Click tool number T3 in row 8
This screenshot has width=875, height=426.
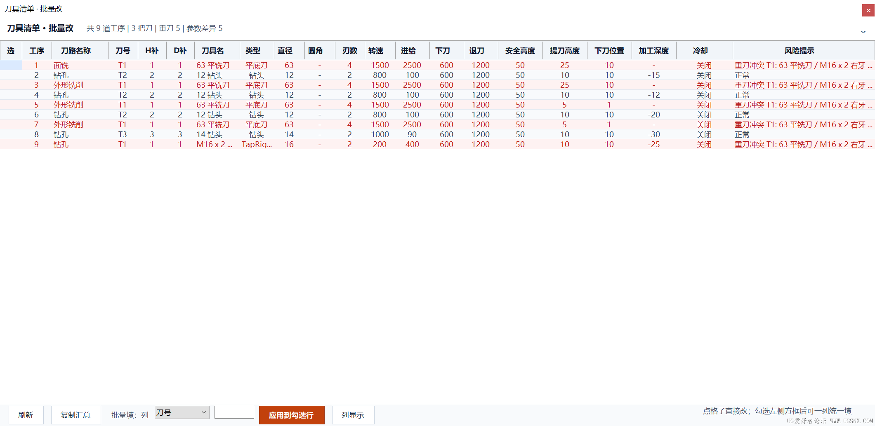pyautogui.click(x=123, y=134)
